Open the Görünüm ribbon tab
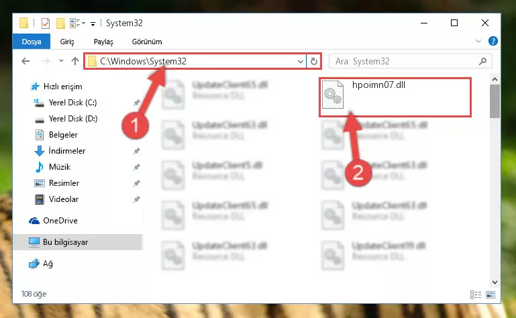Image resolution: width=516 pixels, height=318 pixels. click(x=147, y=42)
